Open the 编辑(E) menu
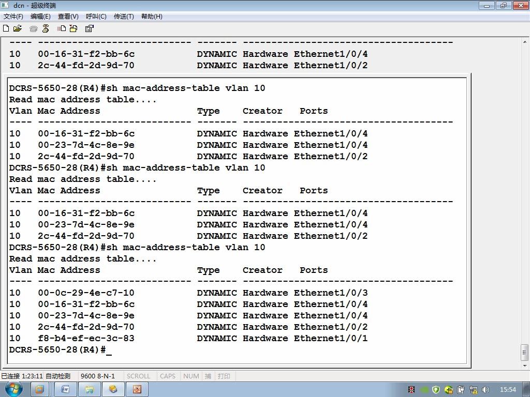The height and width of the screenshot is (397, 530). 40,16
